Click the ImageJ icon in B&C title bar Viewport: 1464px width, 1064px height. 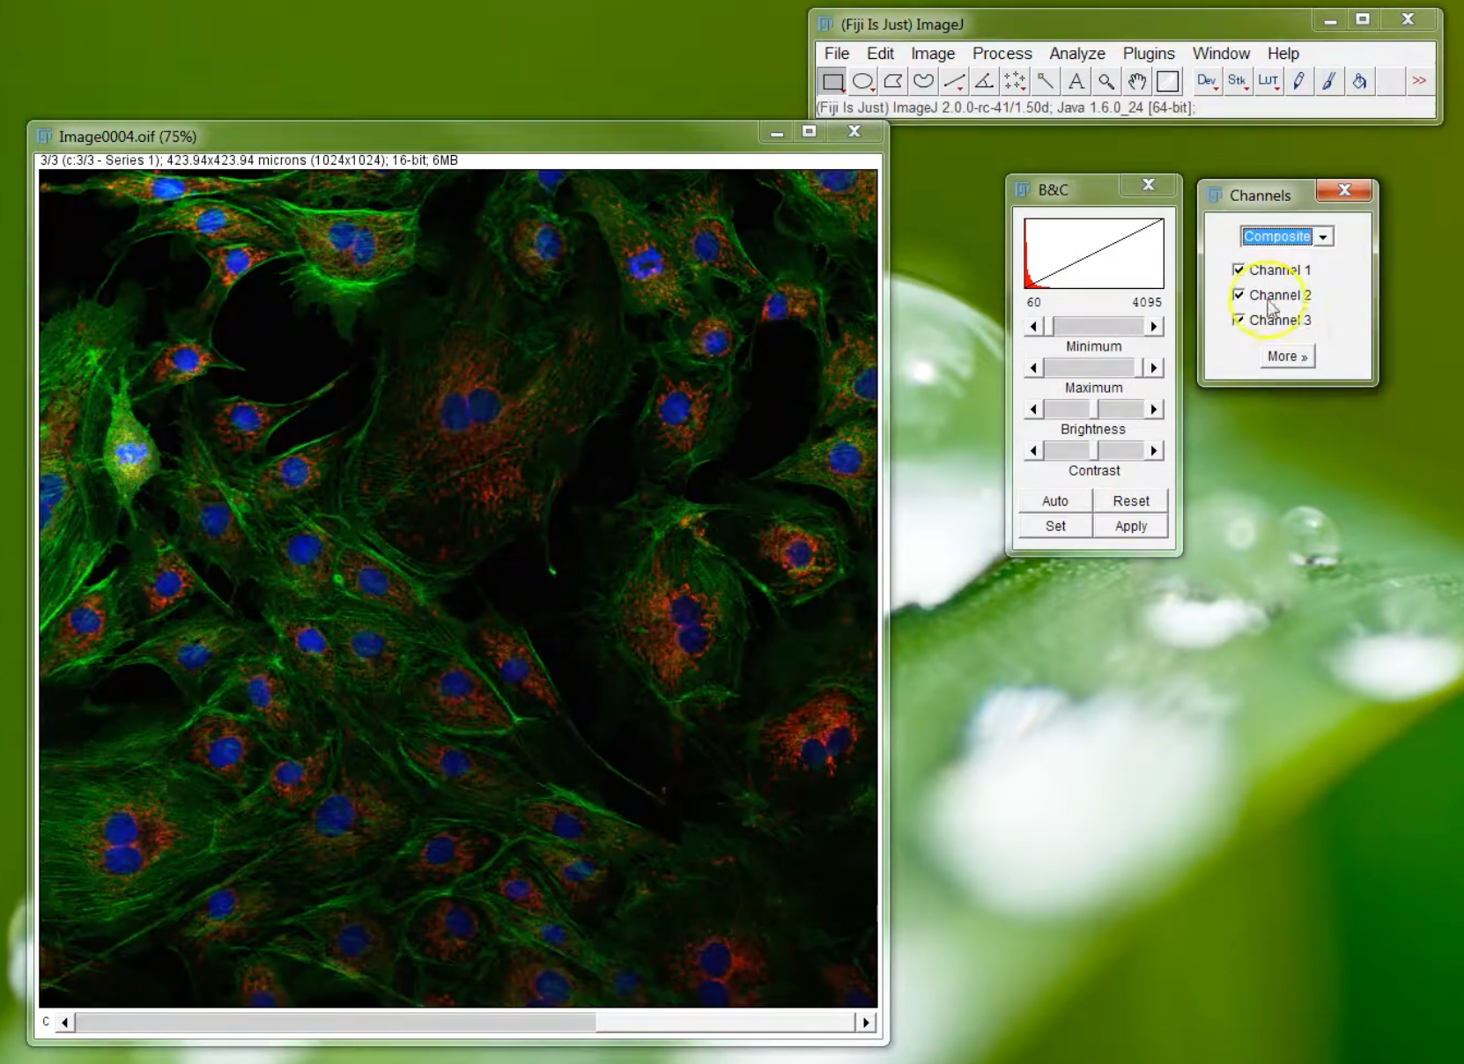(x=1023, y=189)
